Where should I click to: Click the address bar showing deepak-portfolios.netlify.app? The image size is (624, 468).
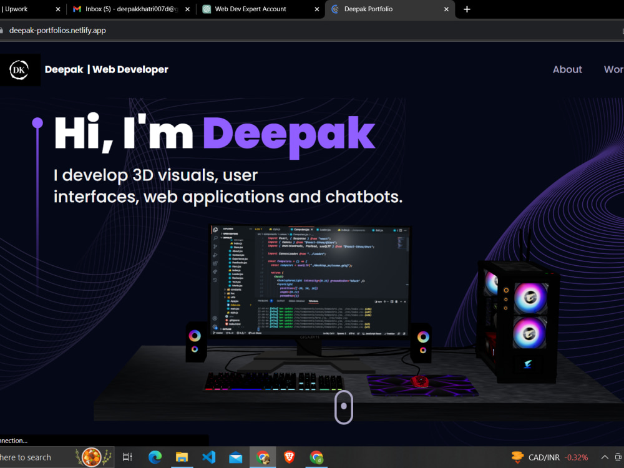(56, 29)
